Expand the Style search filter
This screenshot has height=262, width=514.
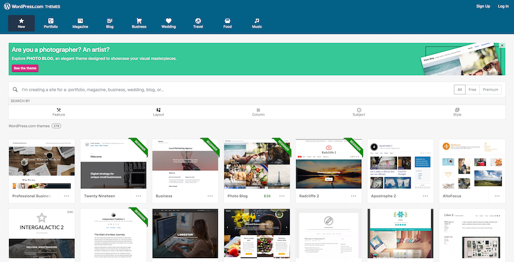tap(457, 112)
